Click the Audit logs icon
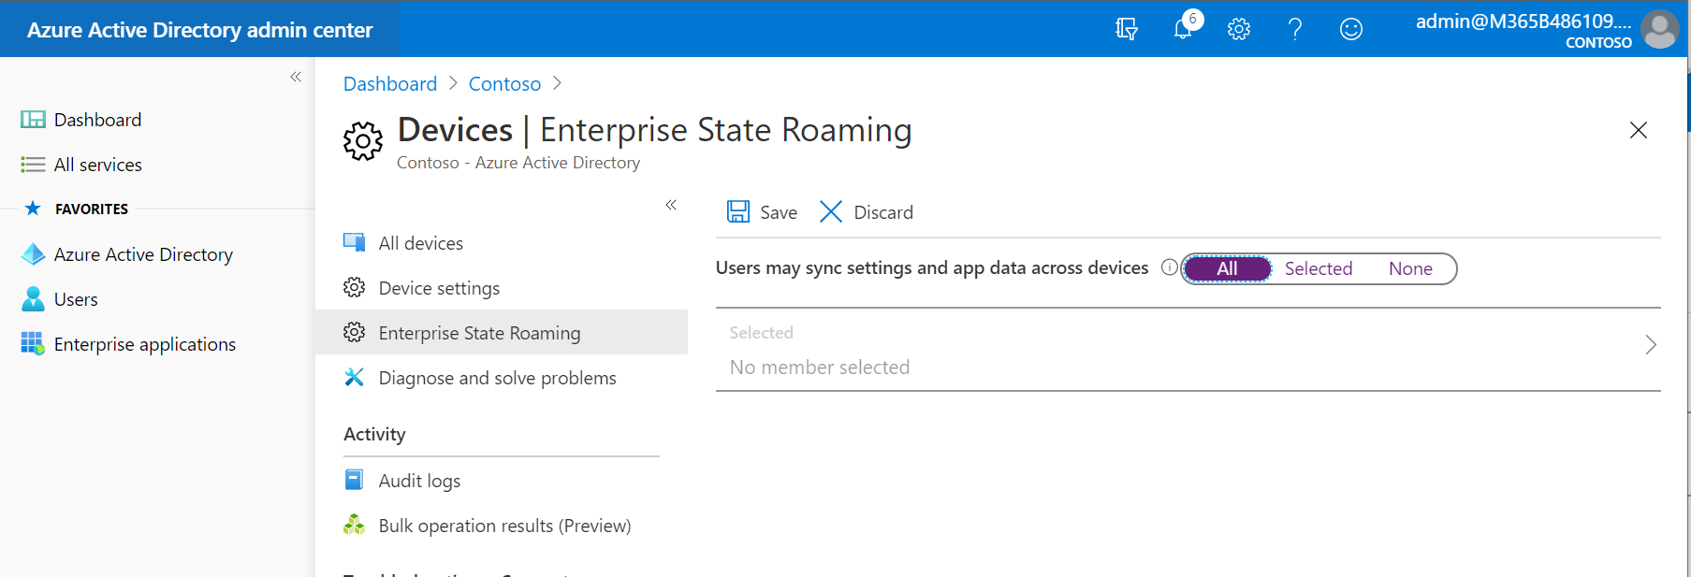Screen dimensions: 1691x577 pos(355,480)
